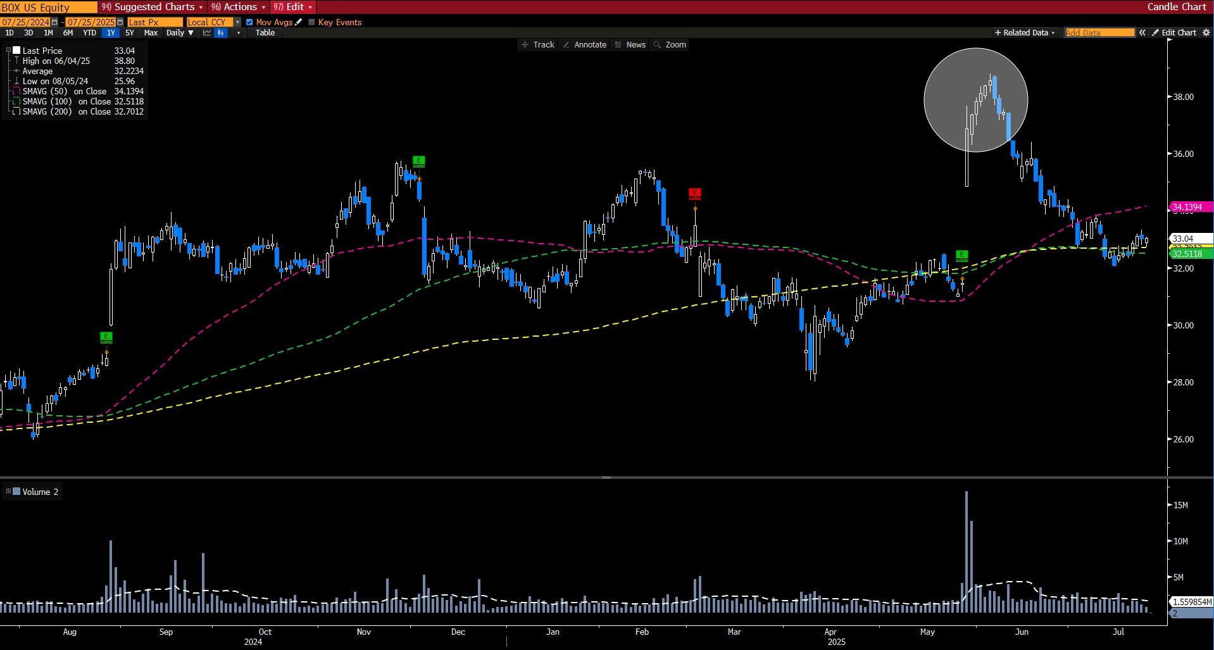The height and width of the screenshot is (650, 1214).
Task: Click the plus icon next to Related Data
Action: point(998,33)
